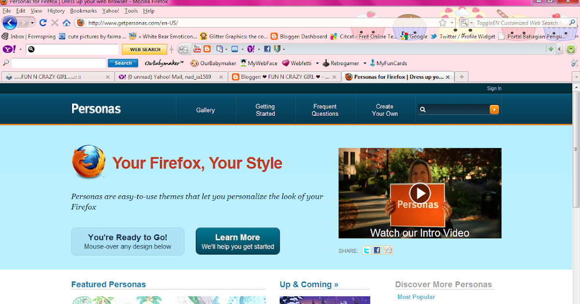The width and height of the screenshot is (580, 304).
Task: Show more bookmarks with the chevron
Action: click(576, 36)
